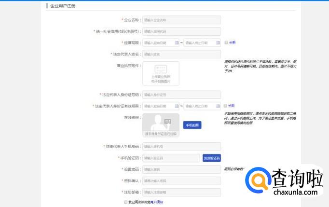The width and height of the screenshot is (329, 207).
Task: Tick the 我已阅读并同意 user terms checkbox
Action: (x=126, y=202)
